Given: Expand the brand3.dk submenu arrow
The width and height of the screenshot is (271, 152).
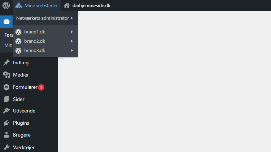Looking at the screenshot, I should click(x=72, y=50).
